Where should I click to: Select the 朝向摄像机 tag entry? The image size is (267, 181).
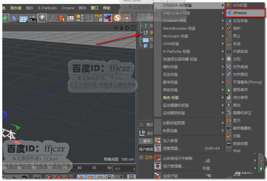click(x=245, y=128)
